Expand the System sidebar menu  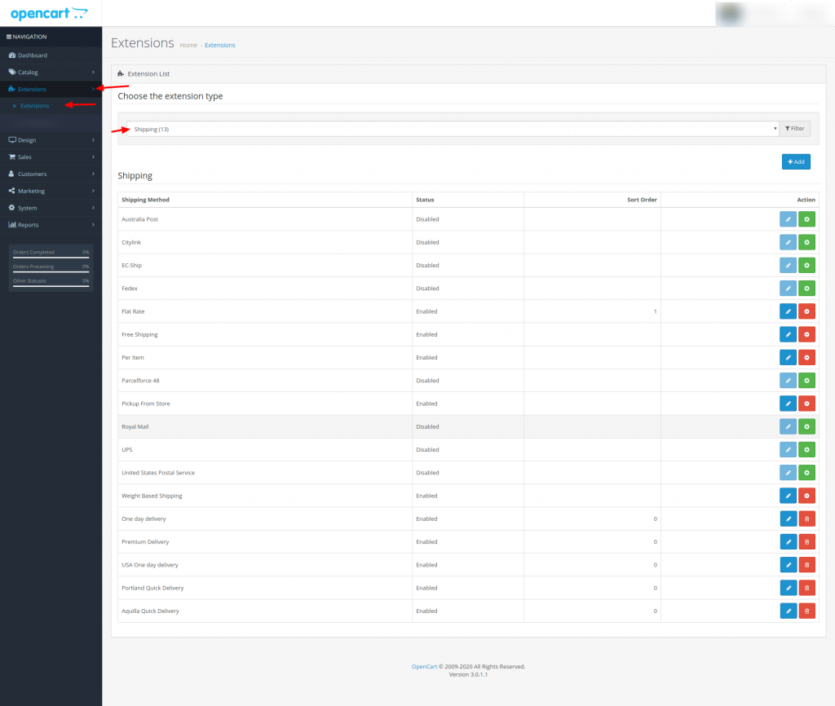(x=51, y=208)
